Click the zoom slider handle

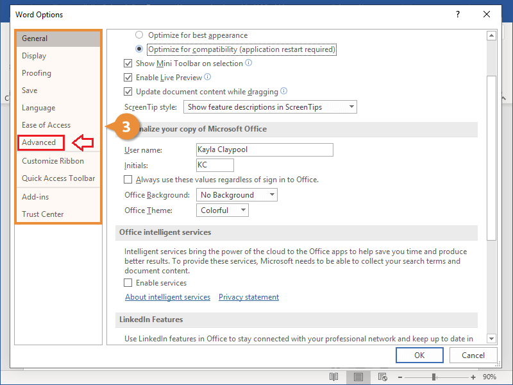[434, 377]
